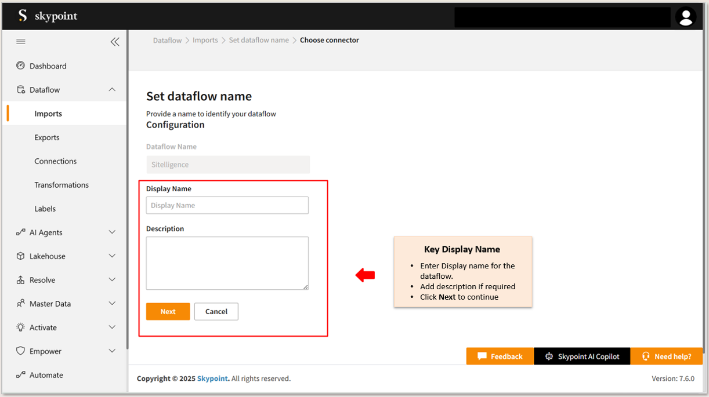Click the hamburger menu icon in sidebar
This screenshot has width=709, height=397.
(21, 42)
